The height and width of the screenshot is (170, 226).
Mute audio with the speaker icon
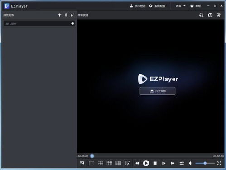point(190,163)
